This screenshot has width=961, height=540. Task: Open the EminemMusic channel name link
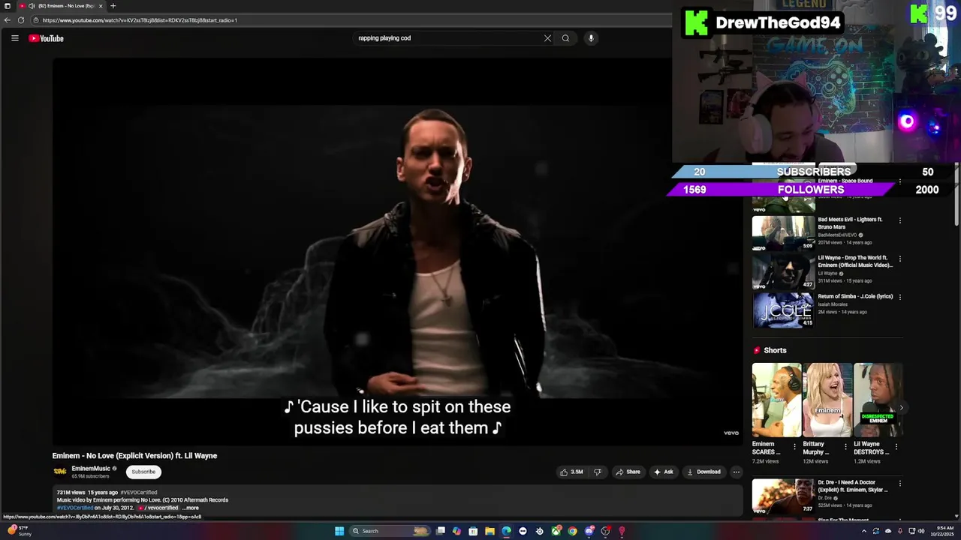click(91, 469)
